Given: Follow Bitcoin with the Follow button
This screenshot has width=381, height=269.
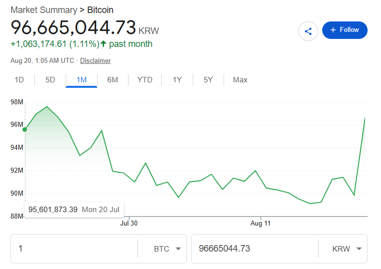Looking at the screenshot, I should tap(345, 30).
